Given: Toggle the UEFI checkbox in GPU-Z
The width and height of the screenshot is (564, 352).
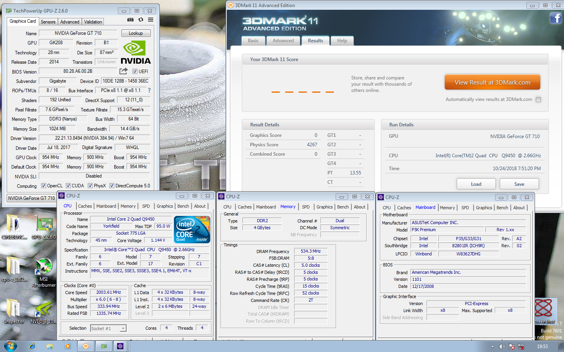Looking at the screenshot, I should (135, 72).
